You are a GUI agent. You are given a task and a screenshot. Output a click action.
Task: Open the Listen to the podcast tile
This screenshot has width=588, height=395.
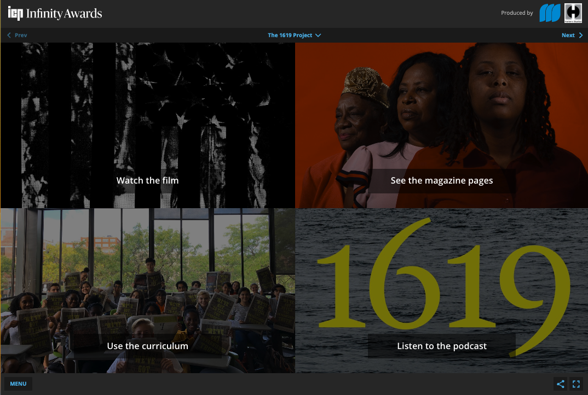tap(441, 291)
